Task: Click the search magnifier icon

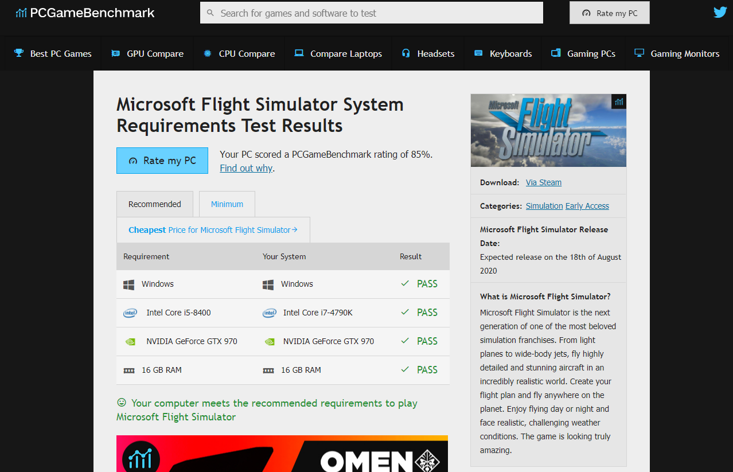Action: [210, 13]
